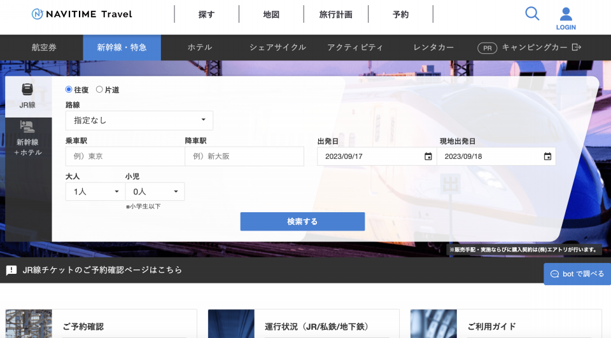The image size is (611, 338).
Task: Click the chat bubble icon on bot button
Action: (554, 274)
